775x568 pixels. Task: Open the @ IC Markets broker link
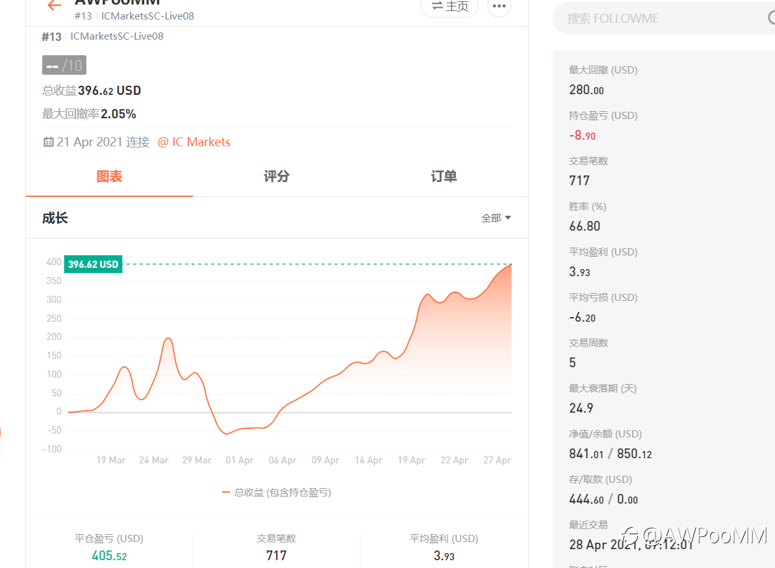pyautogui.click(x=194, y=142)
